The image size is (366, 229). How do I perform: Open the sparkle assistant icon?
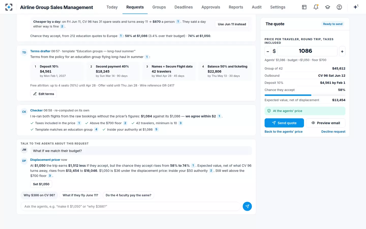356,7
